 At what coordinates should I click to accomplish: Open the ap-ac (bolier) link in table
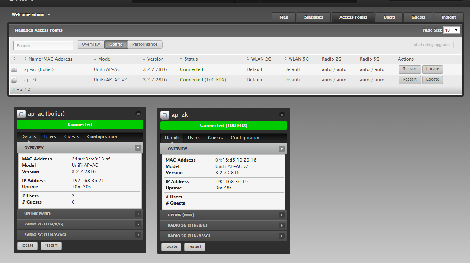39,69
